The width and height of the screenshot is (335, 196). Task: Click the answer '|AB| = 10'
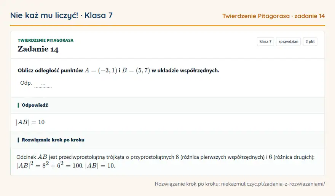30,122
